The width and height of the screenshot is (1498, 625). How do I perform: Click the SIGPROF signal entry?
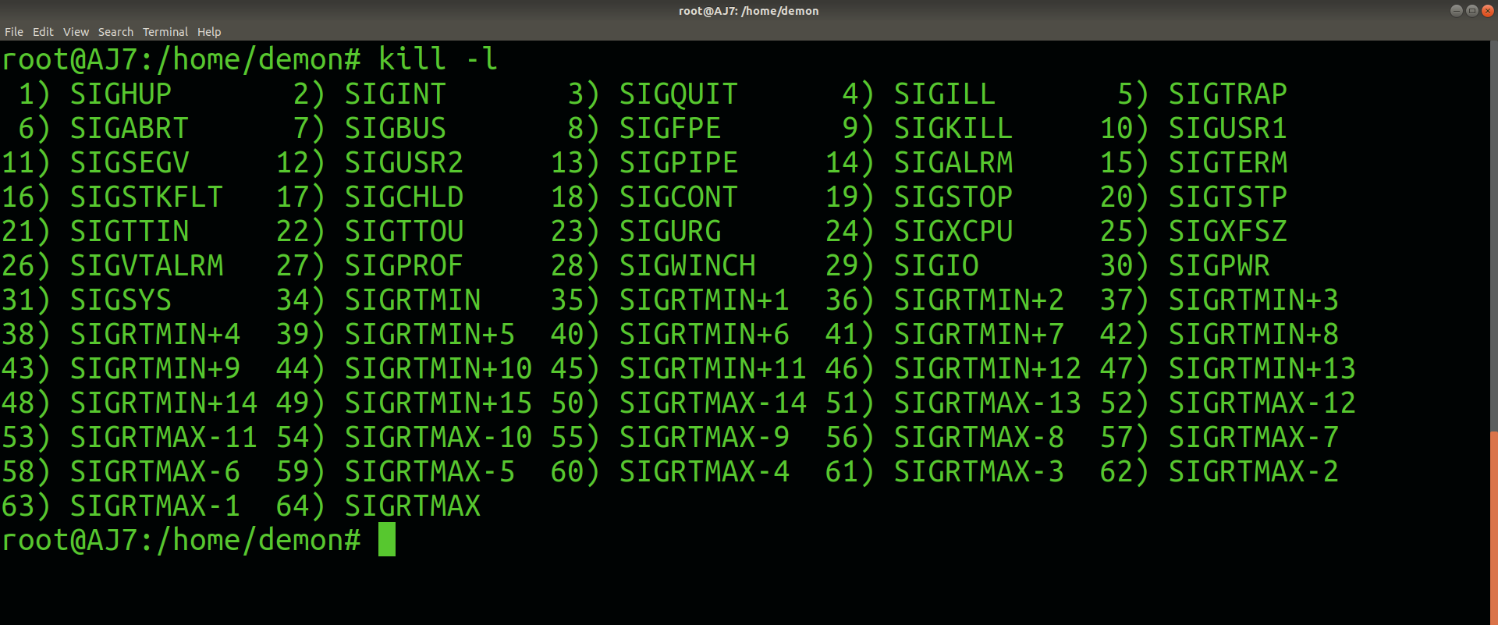pyautogui.click(x=404, y=265)
